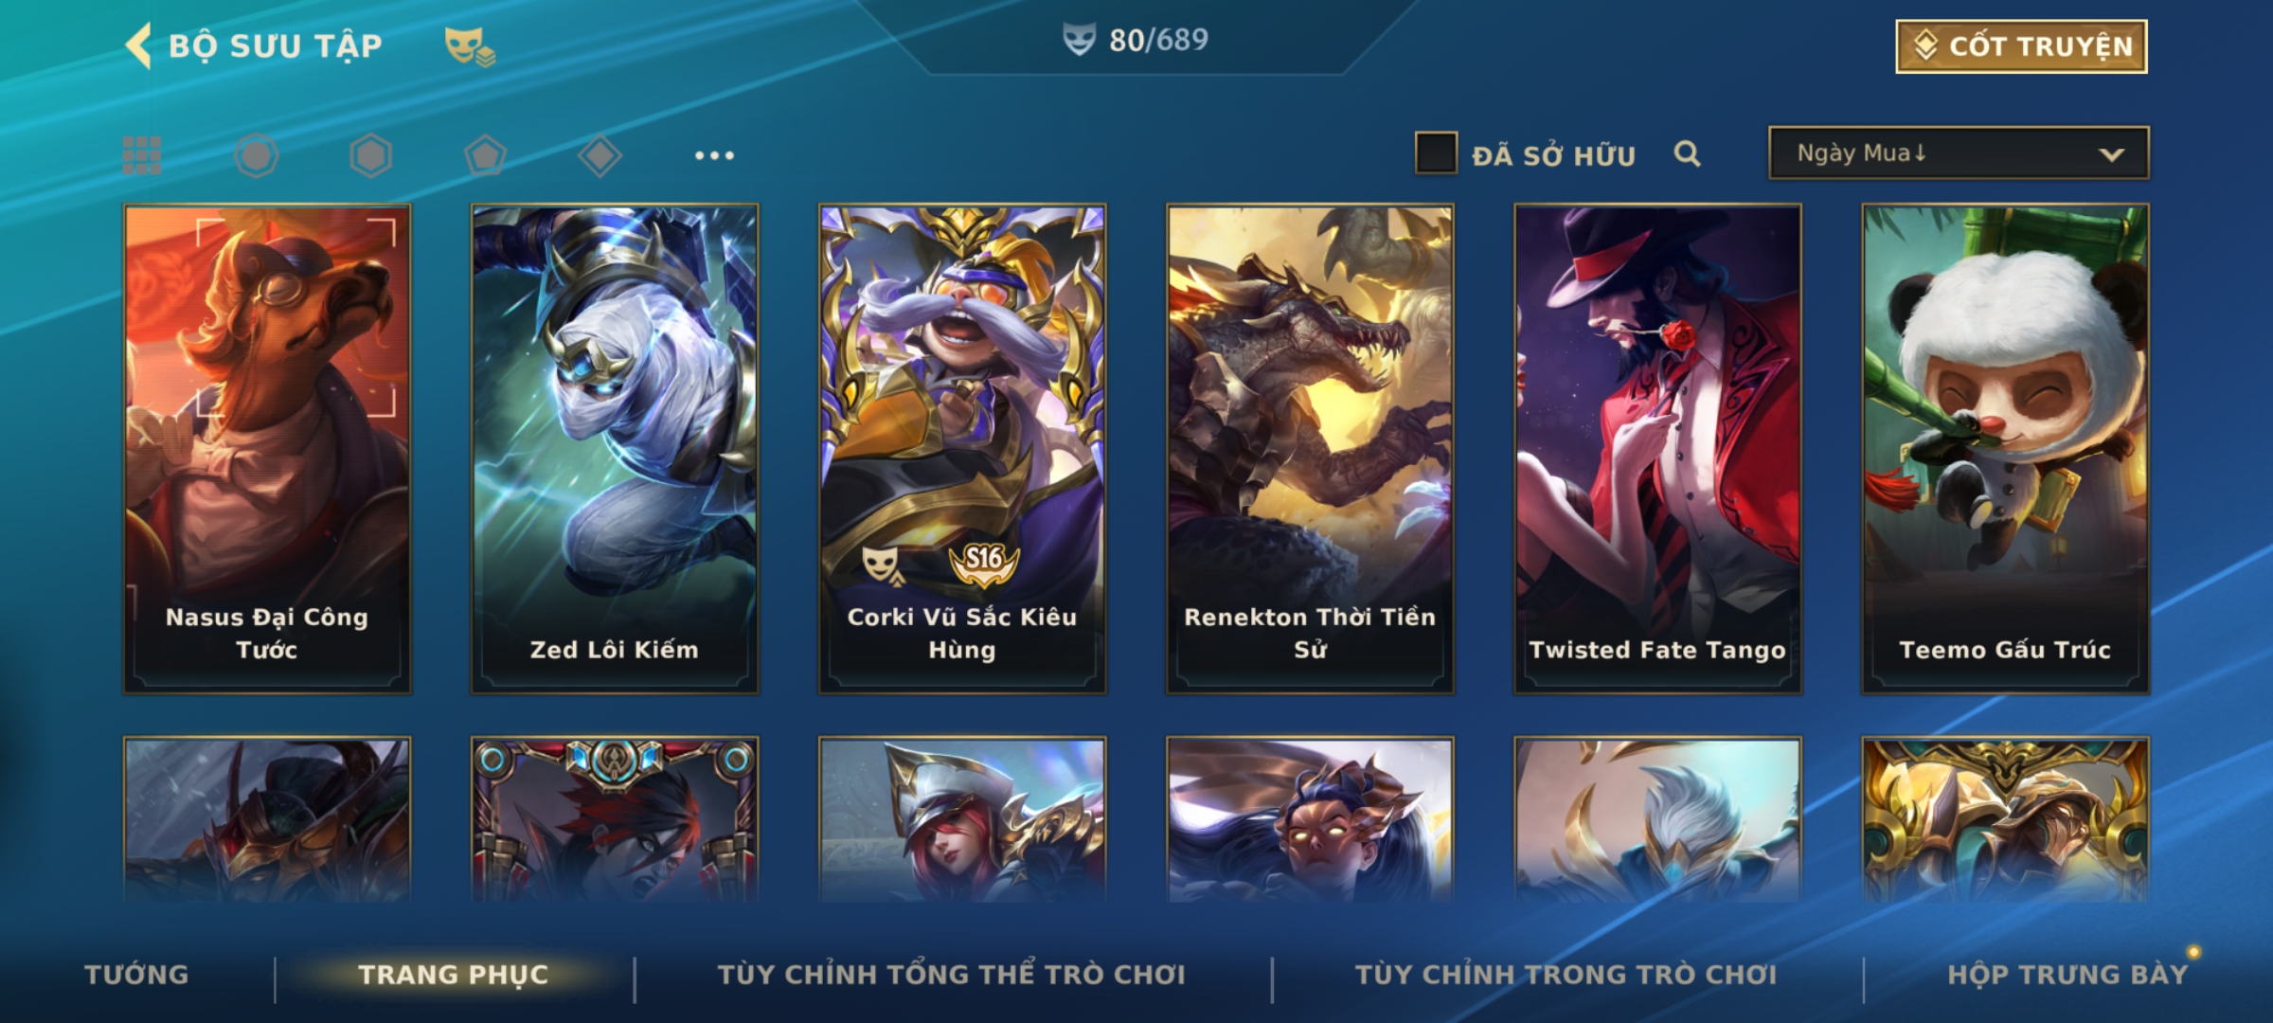This screenshot has height=1023, width=2273.
Task: Click the Ngày Mua dropdown chevron arrow
Action: click(2111, 154)
